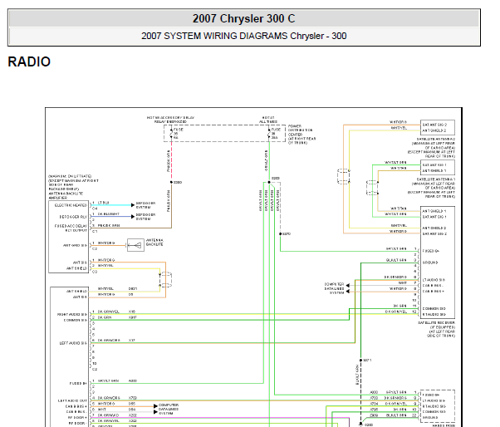This screenshot has height=427, width=500.
Task: Click COMPUTER DATA LINES SYSTEM beside radio CAN B wires
Action: point(169,409)
